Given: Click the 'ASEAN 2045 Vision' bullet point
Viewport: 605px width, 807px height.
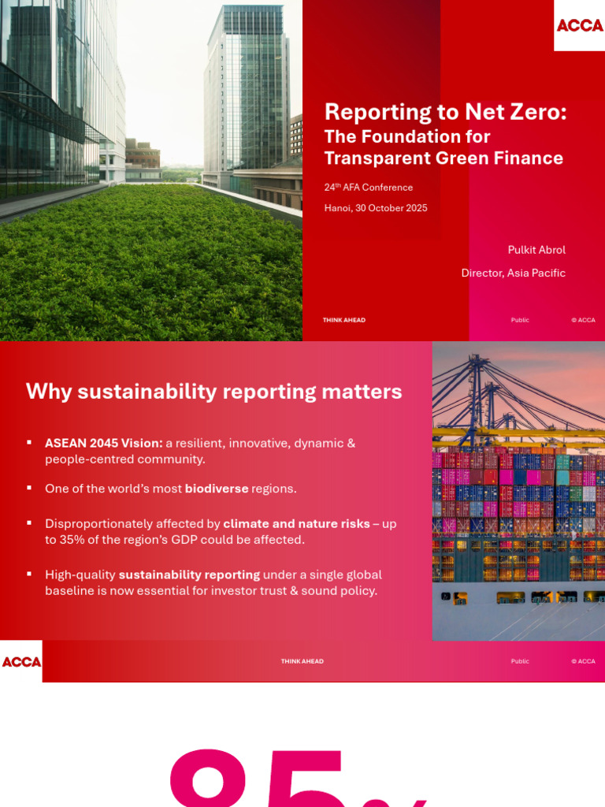Looking at the screenshot, I should point(200,451).
